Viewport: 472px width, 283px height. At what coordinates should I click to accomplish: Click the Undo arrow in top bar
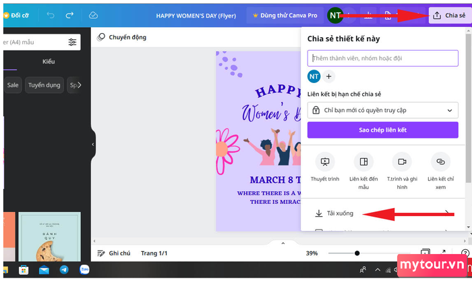(x=51, y=15)
